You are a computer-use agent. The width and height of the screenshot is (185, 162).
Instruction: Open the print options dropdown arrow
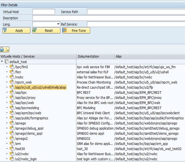tap(8, 50)
